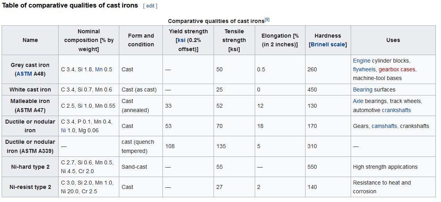Open the ASTM link in Grey cast iron row
The width and height of the screenshot is (441, 202).
tap(24, 74)
